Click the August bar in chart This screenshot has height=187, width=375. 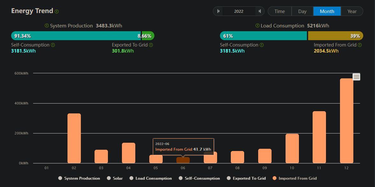(x=237, y=157)
